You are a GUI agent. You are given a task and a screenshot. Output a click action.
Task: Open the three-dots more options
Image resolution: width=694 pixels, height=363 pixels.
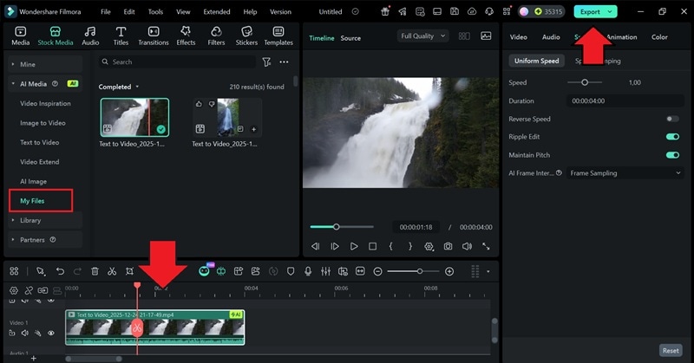[x=285, y=62]
